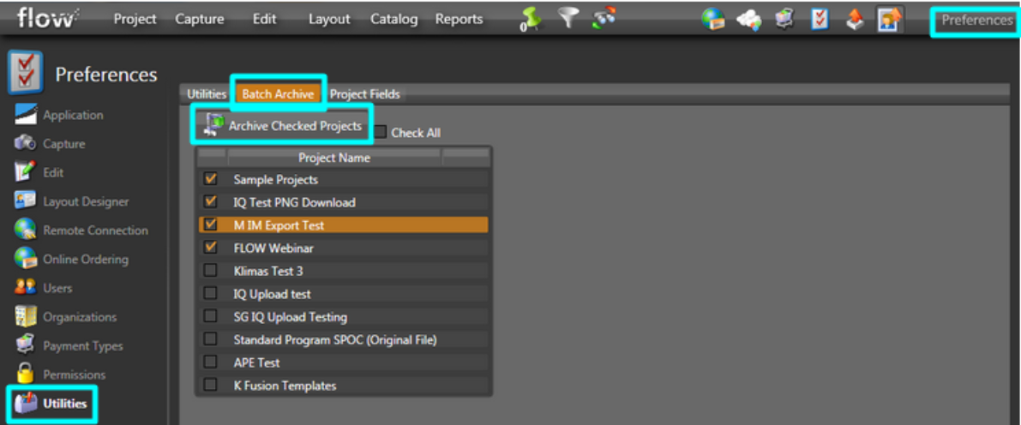The height and width of the screenshot is (425, 1021).
Task: Check the Standard Program SPOC checkbox
Action: pos(210,338)
